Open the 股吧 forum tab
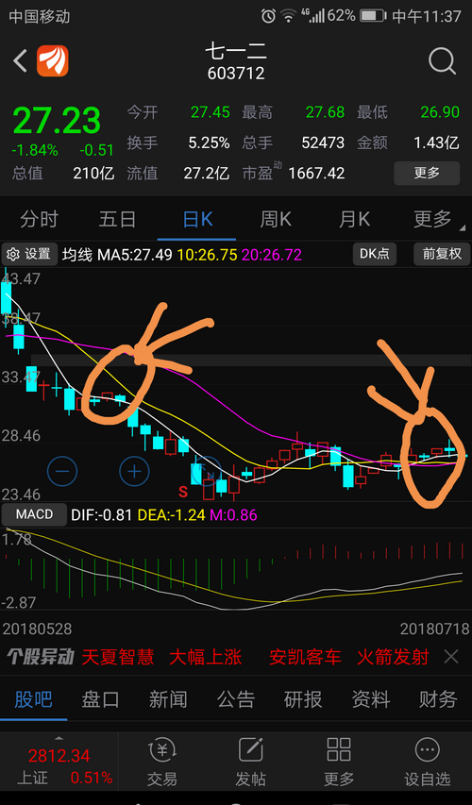 pyautogui.click(x=33, y=699)
